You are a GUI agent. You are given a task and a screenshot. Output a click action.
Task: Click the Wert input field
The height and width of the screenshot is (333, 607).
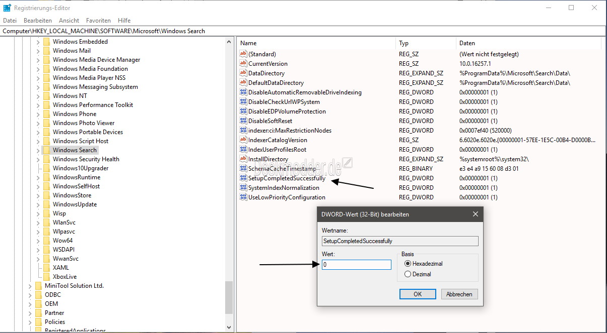click(357, 264)
